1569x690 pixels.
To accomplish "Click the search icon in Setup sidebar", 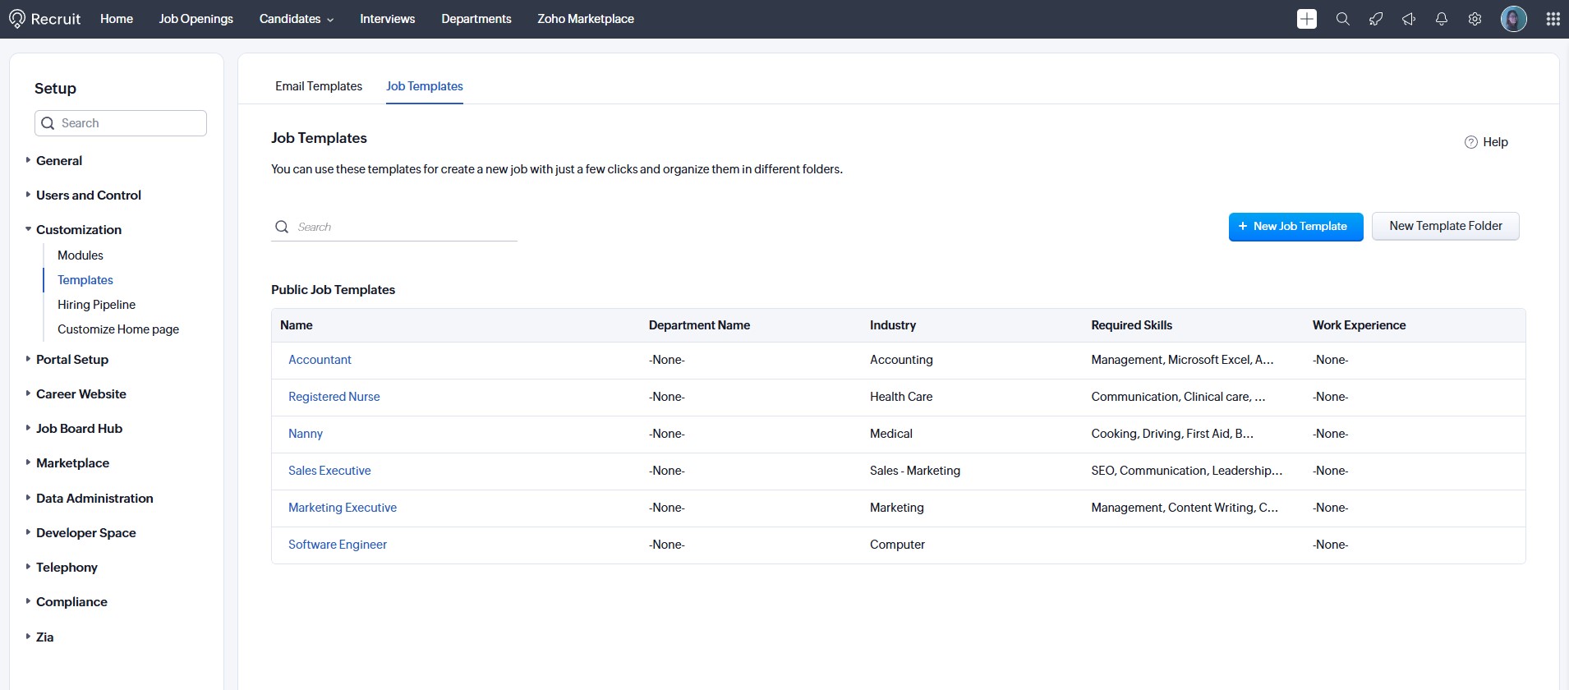I will point(48,123).
